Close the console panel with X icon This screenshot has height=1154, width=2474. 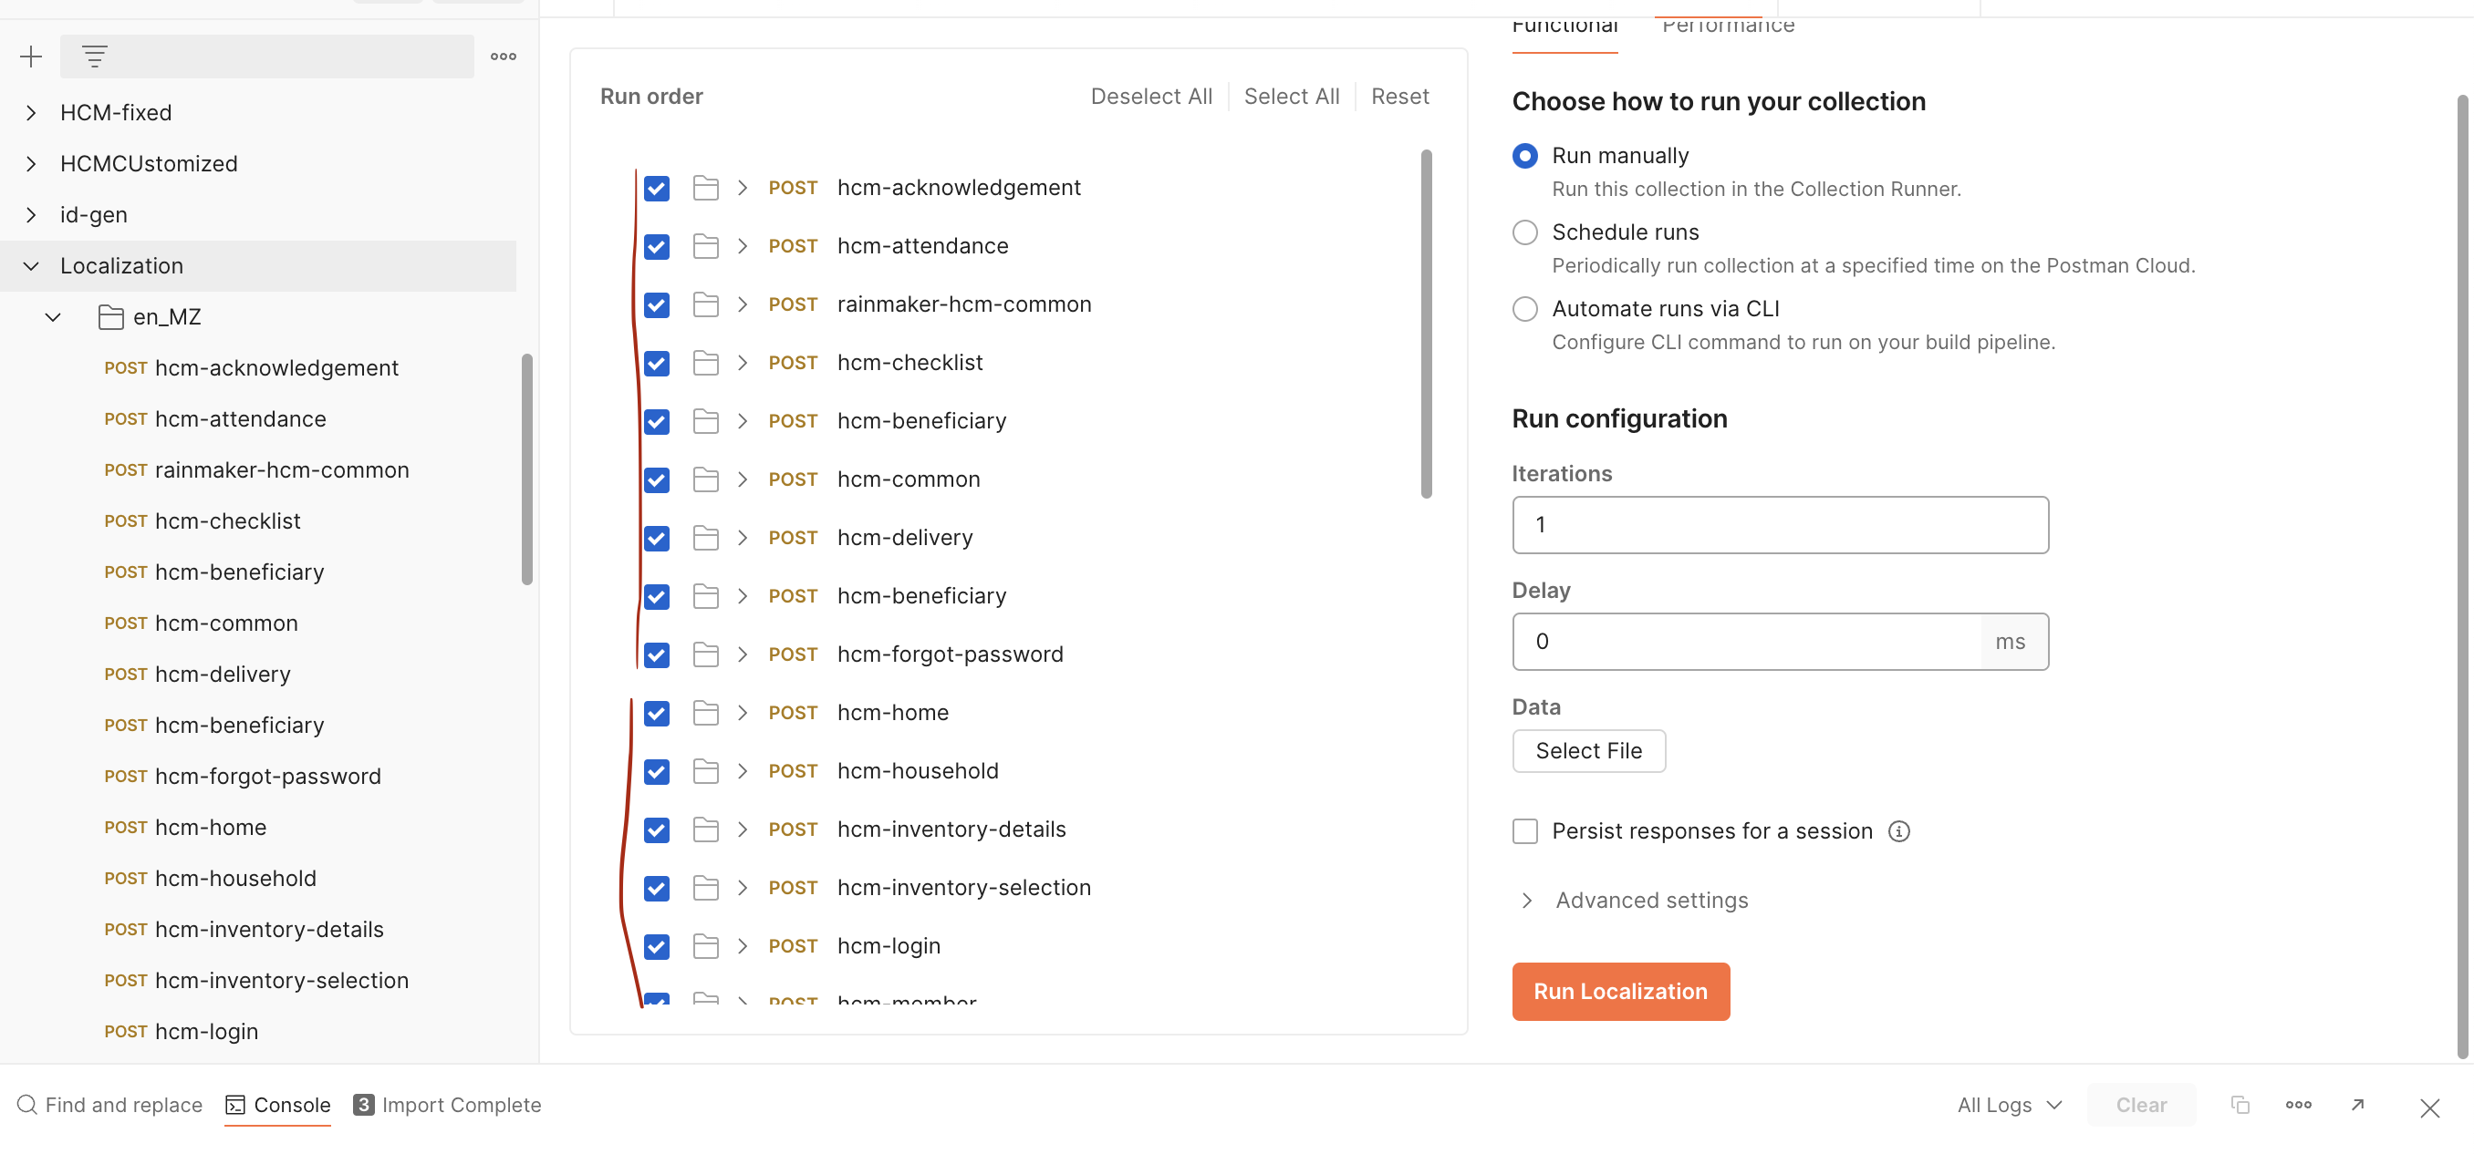click(2430, 1109)
